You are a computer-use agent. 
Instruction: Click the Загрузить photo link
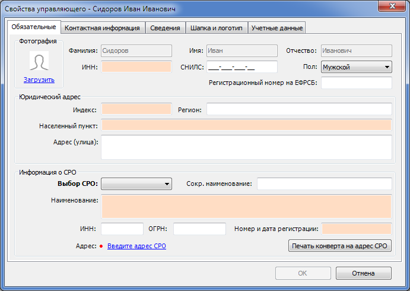(39, 79)
